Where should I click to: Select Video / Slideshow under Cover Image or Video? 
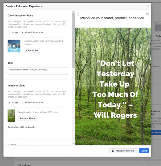(x=23, y=32)
